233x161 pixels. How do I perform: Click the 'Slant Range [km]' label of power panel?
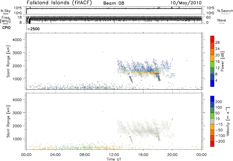[x=8, y=61]
